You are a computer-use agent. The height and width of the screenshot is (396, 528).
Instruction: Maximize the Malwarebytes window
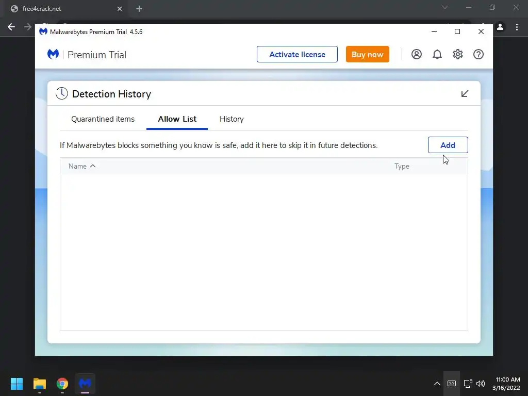[457, 31]
